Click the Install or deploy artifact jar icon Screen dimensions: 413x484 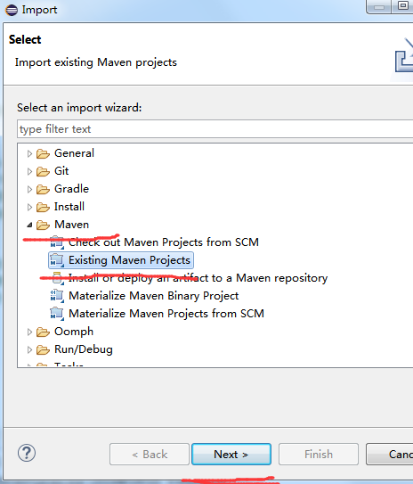click(57, 278)
